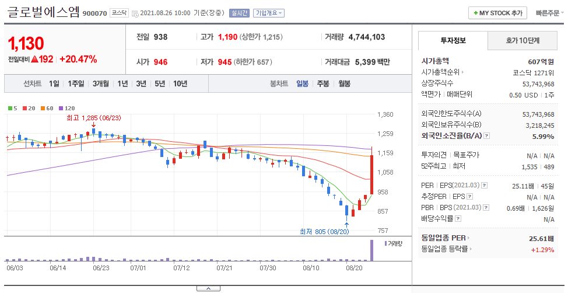Click x-axis date label 08/20
This screenshot has height=293, width=568.
[355, 268]
